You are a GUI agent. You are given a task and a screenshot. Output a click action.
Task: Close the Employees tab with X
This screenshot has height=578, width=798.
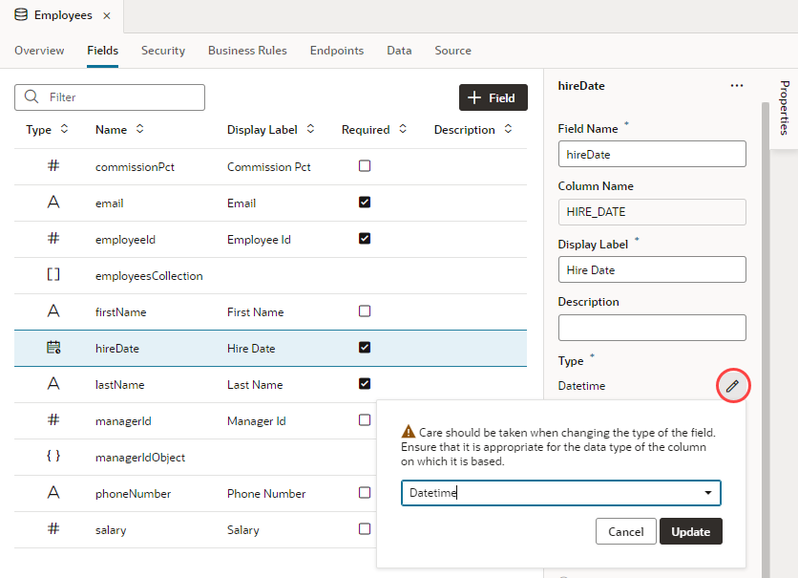tap(107, 16)
